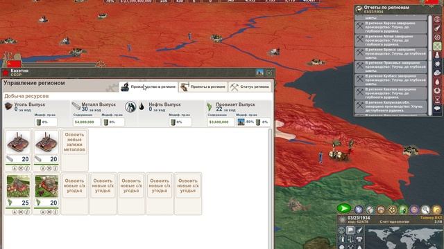
Task: Open Кузбасс region production report
Action: coord(391,80)
